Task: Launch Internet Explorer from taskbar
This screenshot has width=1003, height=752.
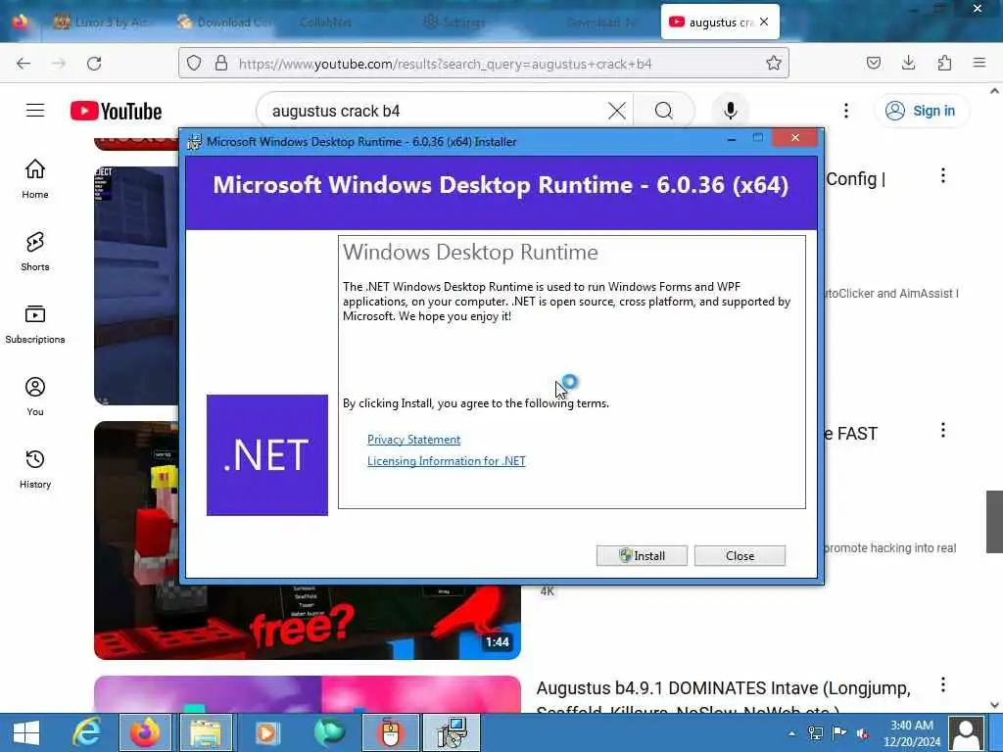Action: pyautogui.click(x=86, y=732)
